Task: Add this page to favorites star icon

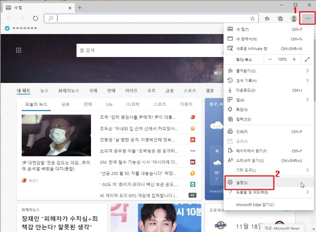Action: (x=252, y=19)
